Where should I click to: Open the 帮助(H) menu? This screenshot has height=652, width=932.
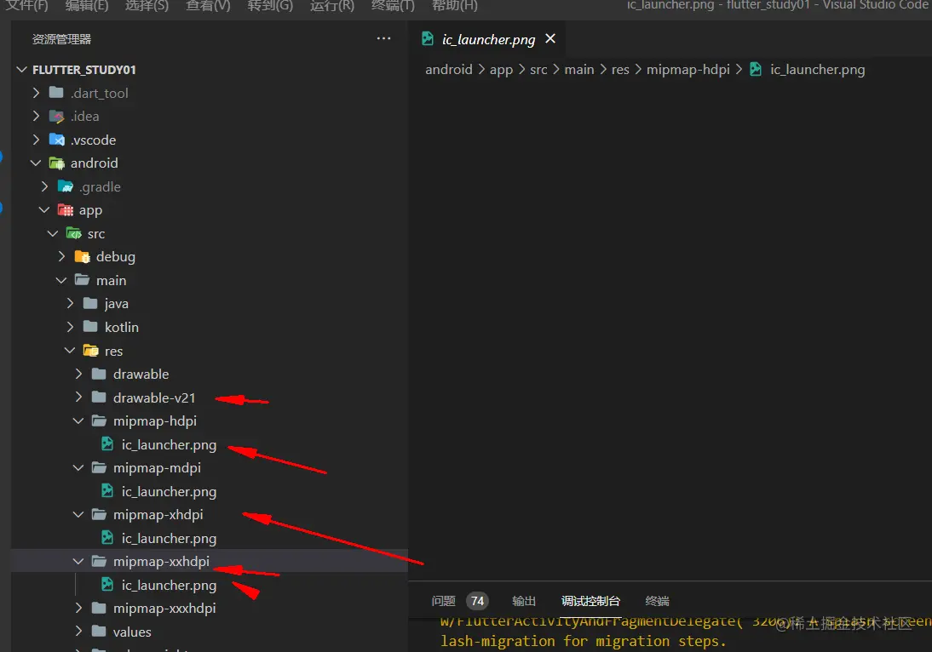[x=455, y=5]
